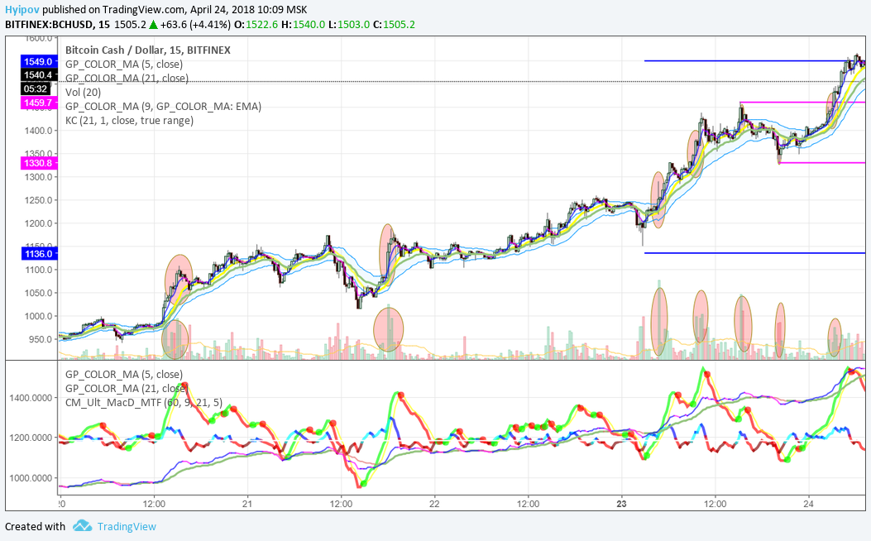Click the KC (21, 1, close, true range) legend

(x=129, y=121)
